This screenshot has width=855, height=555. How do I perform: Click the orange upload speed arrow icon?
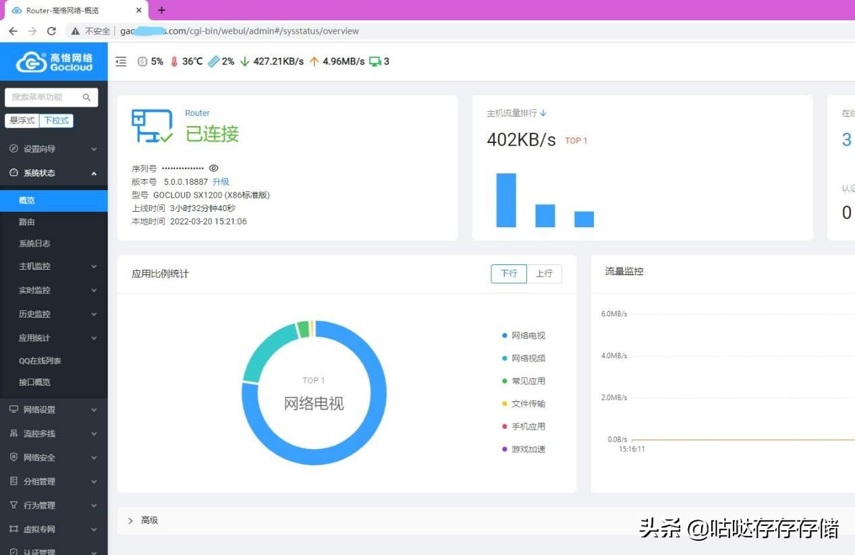pyautogui.click(x=314, y=61)
